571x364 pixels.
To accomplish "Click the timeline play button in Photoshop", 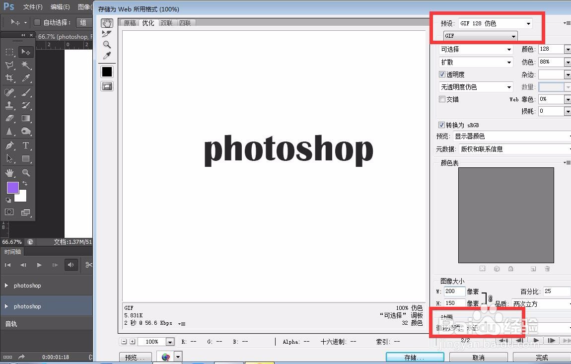I will [39, 265].
